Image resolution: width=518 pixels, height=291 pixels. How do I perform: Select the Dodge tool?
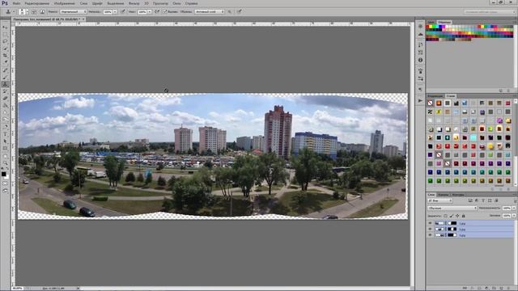pos(5,119)
